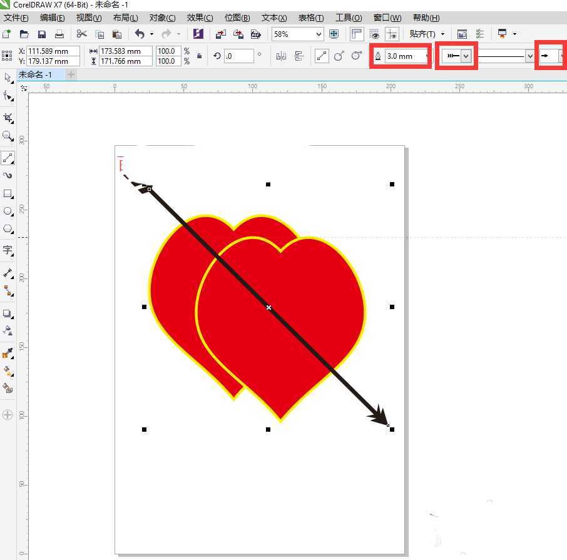Select the Crop tool
Viewport: 567px width, 560px height.
tap(8, 118)
